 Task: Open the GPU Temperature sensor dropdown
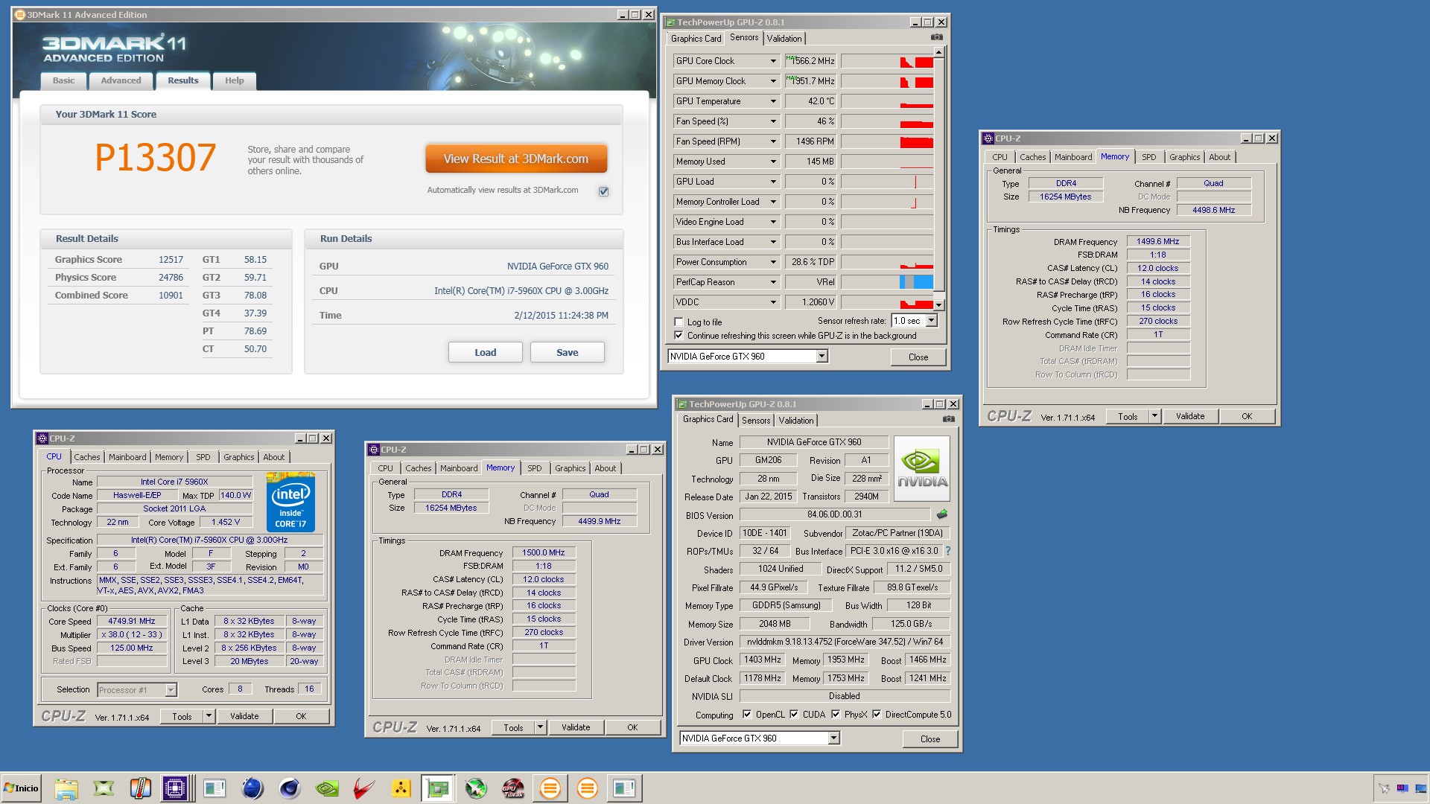point(773,101)
